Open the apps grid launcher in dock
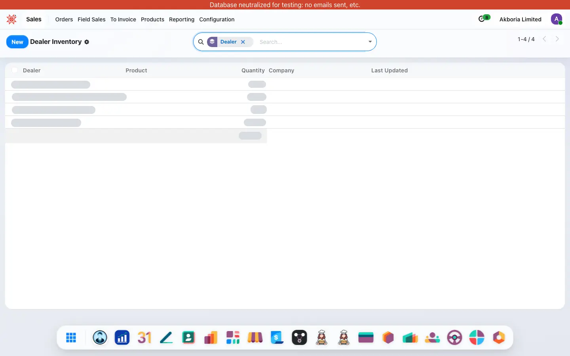570x356 pixels. [71, 337]
